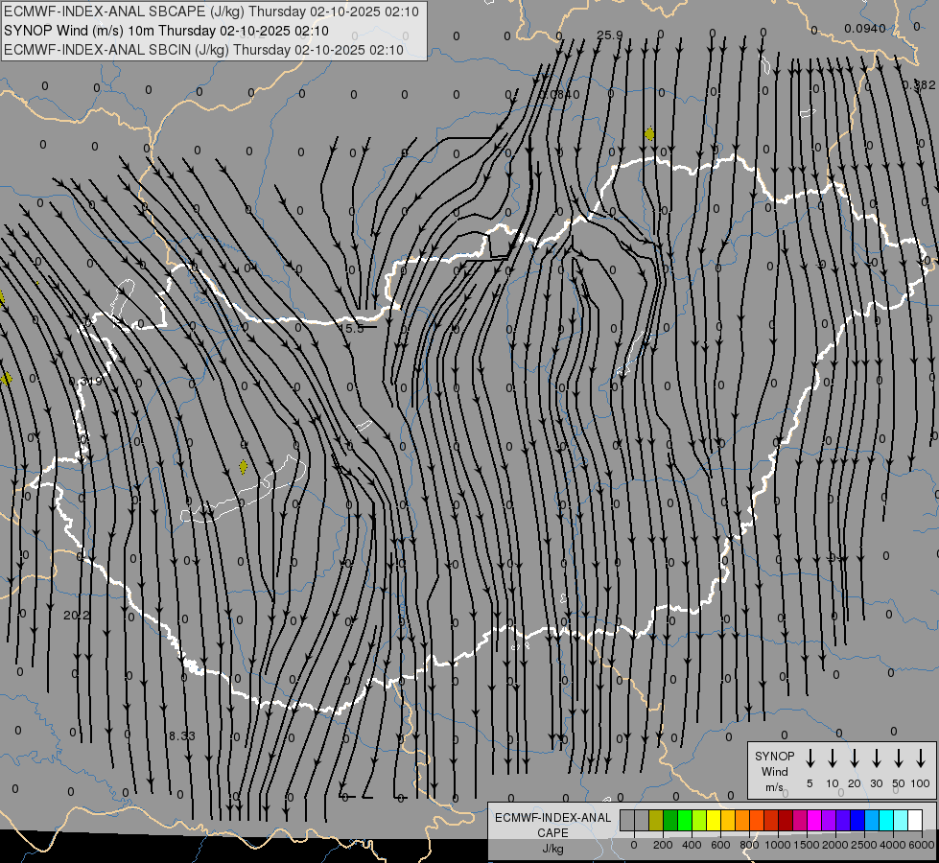Screen dimensions: 939x863
Task: Click the 0.0940 value on the map
Action: pos(865,28)
